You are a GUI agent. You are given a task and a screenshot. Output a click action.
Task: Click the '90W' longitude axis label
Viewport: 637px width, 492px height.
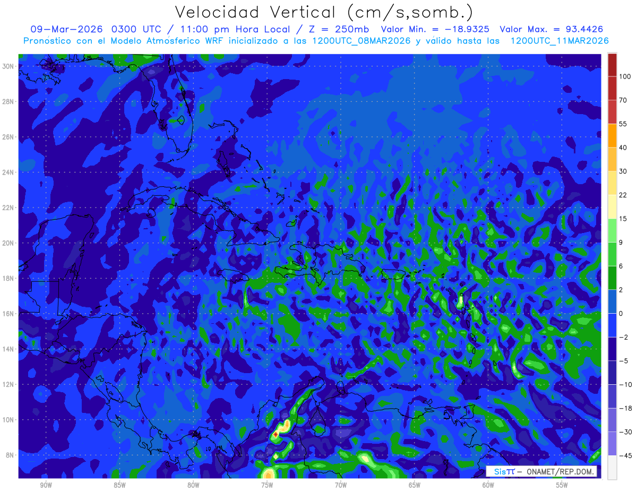[46, 485]
